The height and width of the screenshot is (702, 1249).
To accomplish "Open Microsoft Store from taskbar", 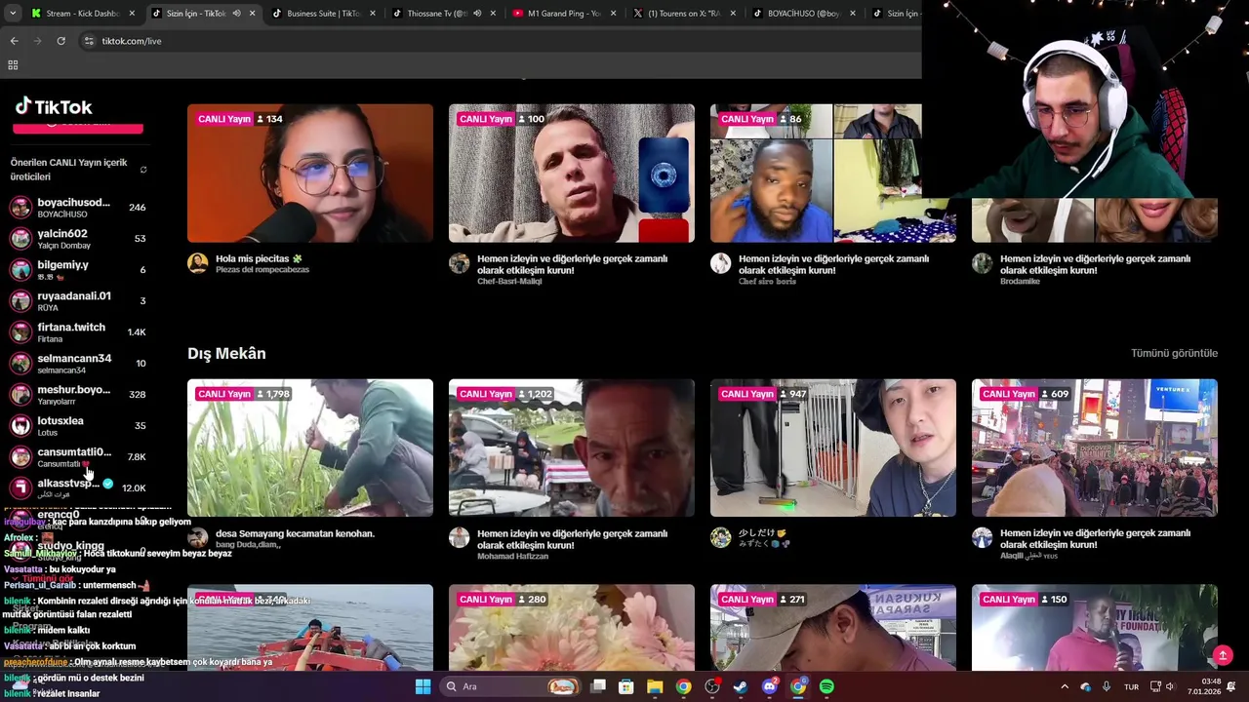I will [x=626, y=686].
